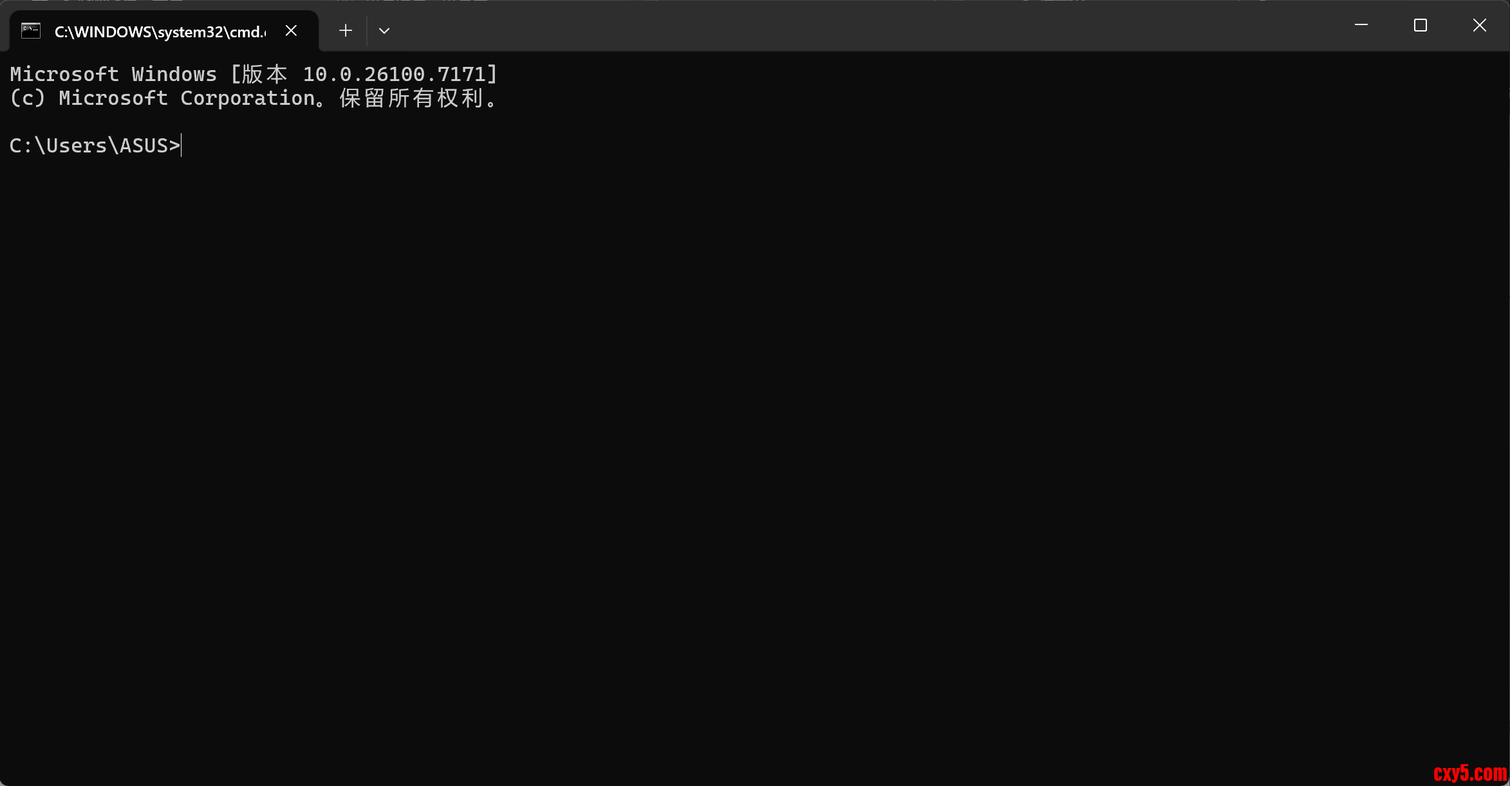1510x786 pixels.
Task: Click the words Microsoft Windows in first line
Action: (113, 74)
